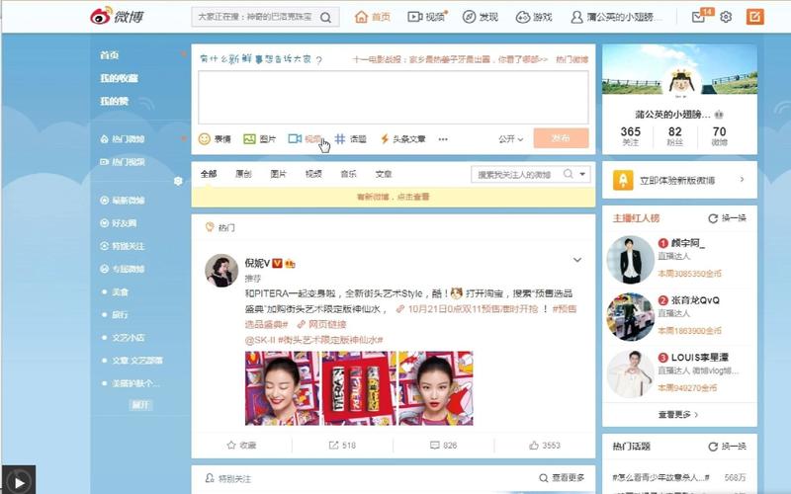Open the 82 粉丝 followers count
The height and width of the screenshot is (494, 791).
tap(675, 135)
